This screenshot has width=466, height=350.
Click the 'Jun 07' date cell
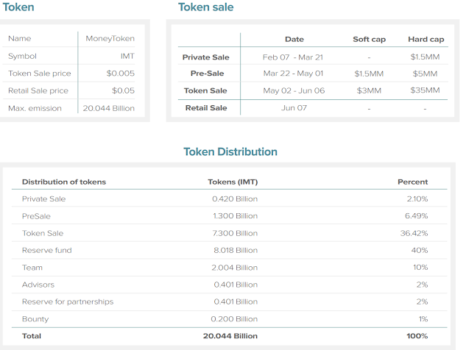tap(294, 108)
